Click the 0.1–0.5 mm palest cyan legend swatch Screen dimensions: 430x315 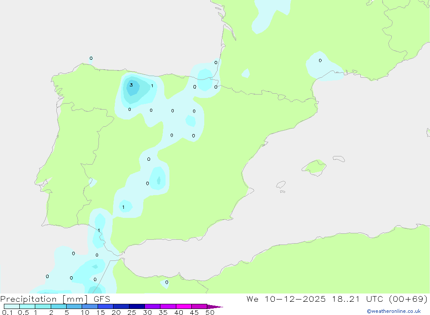(12, 306)
